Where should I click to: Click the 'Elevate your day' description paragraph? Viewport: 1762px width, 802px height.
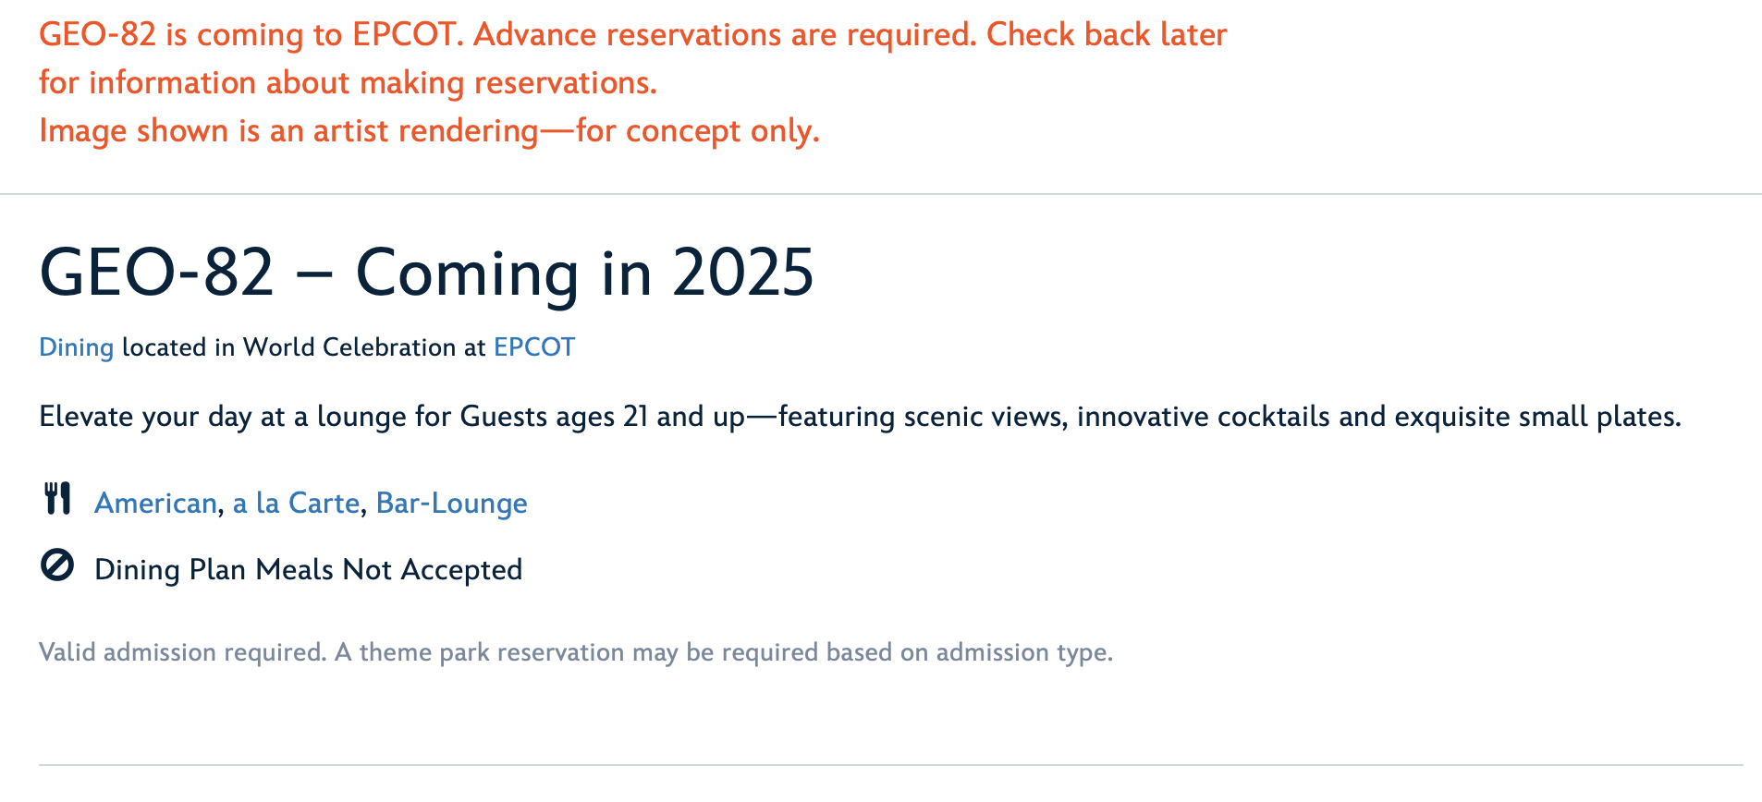(x=860, y=417)
